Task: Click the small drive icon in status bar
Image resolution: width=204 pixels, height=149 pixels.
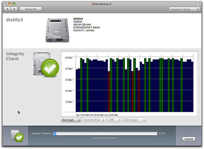Action: pyautogui.click(x=17, y=136)
